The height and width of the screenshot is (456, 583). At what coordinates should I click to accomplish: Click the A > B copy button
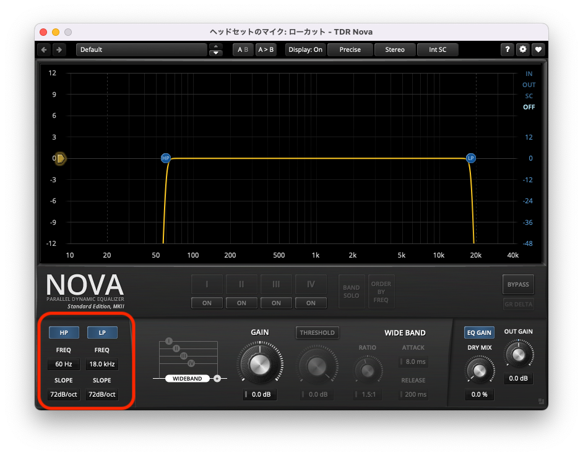tap(266, 49)
